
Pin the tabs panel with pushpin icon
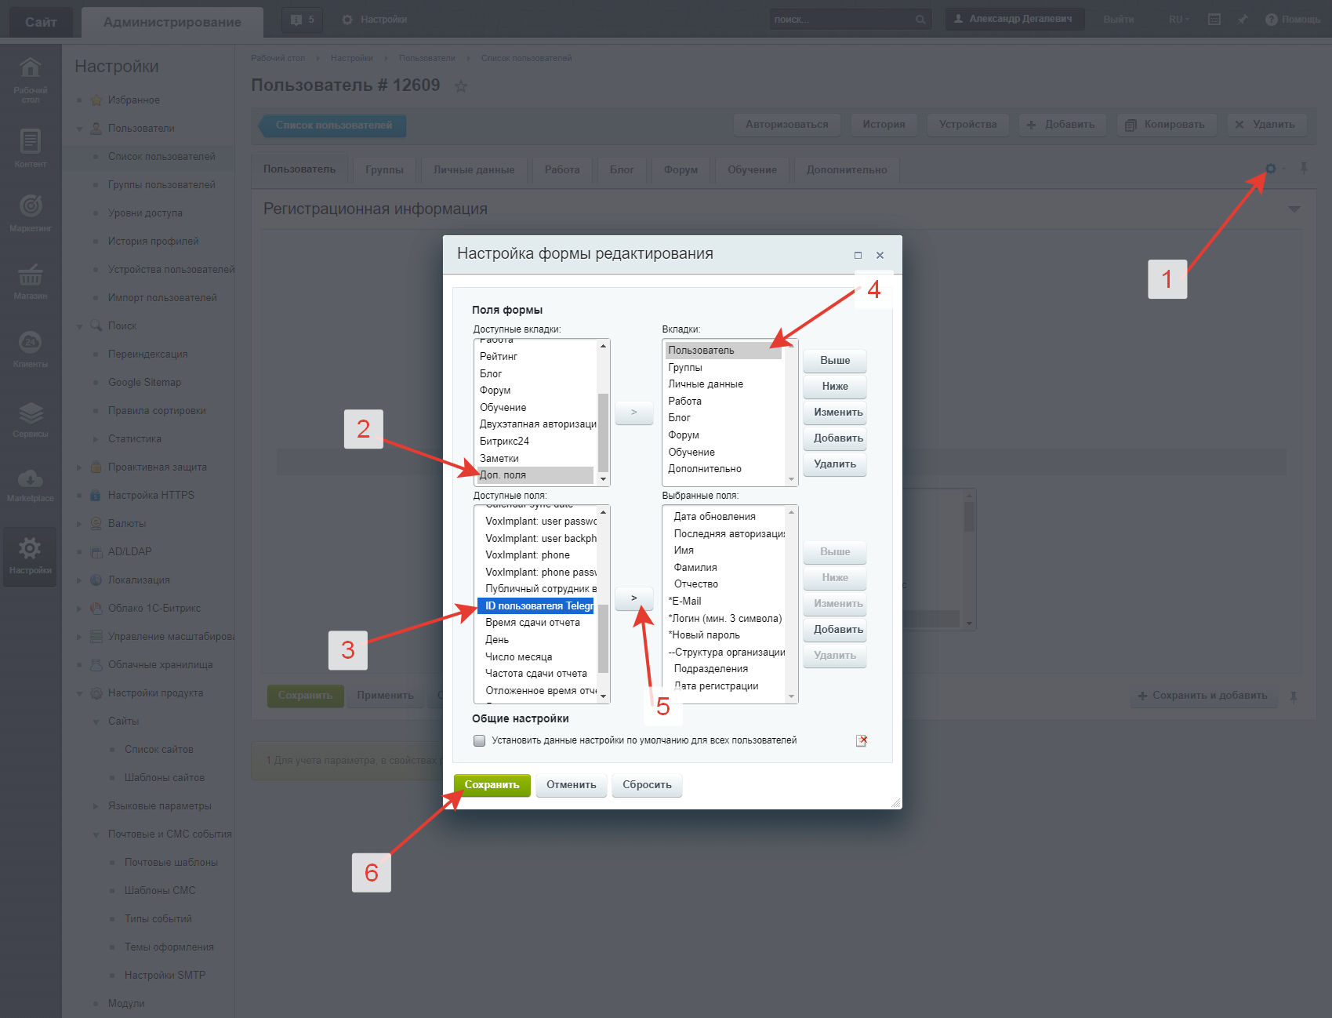[1304, 169]
